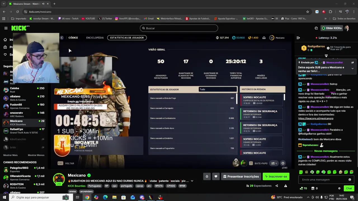
Task: Click Windows Start button
Action: coord(4,197)
